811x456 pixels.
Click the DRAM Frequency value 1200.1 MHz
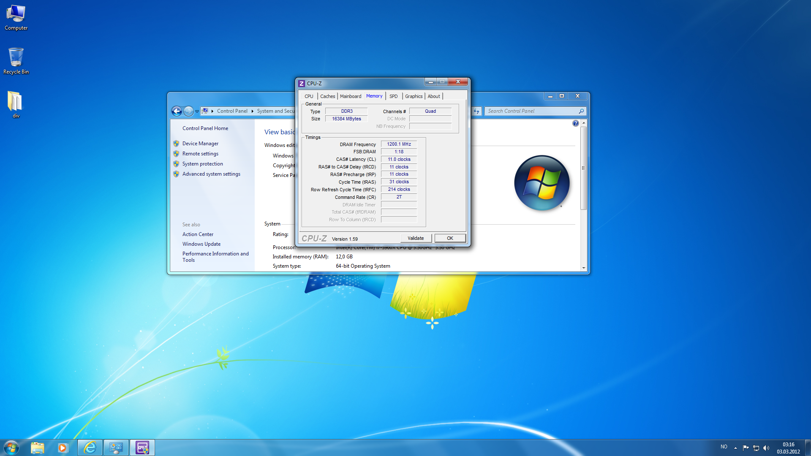tap(399, 144)
